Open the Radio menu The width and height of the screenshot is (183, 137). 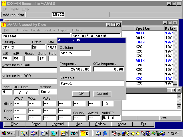point(15,9)
